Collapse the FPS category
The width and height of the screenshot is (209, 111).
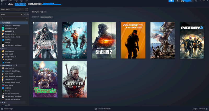coord(1,48)
